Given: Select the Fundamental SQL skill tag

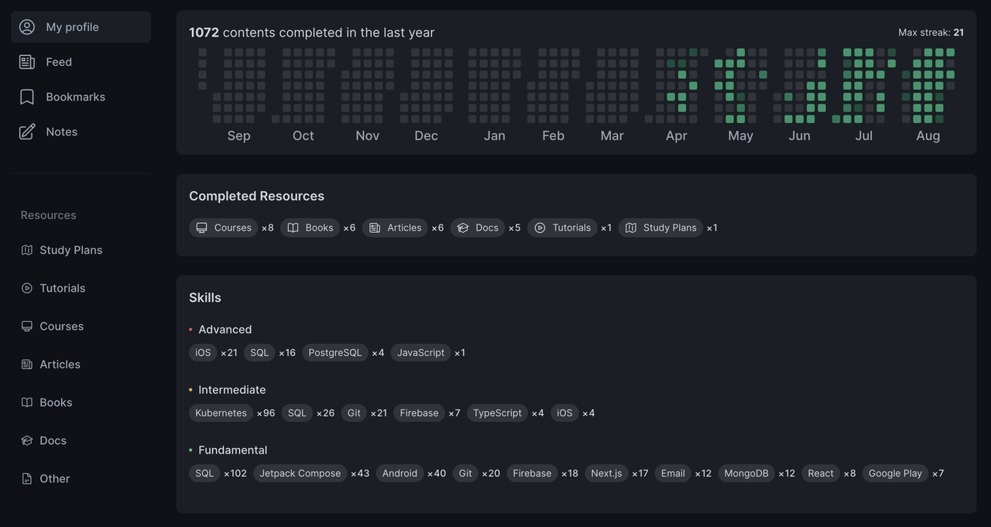Looking at the screenshot, I should pyautogui.click(x=204, y=474).
